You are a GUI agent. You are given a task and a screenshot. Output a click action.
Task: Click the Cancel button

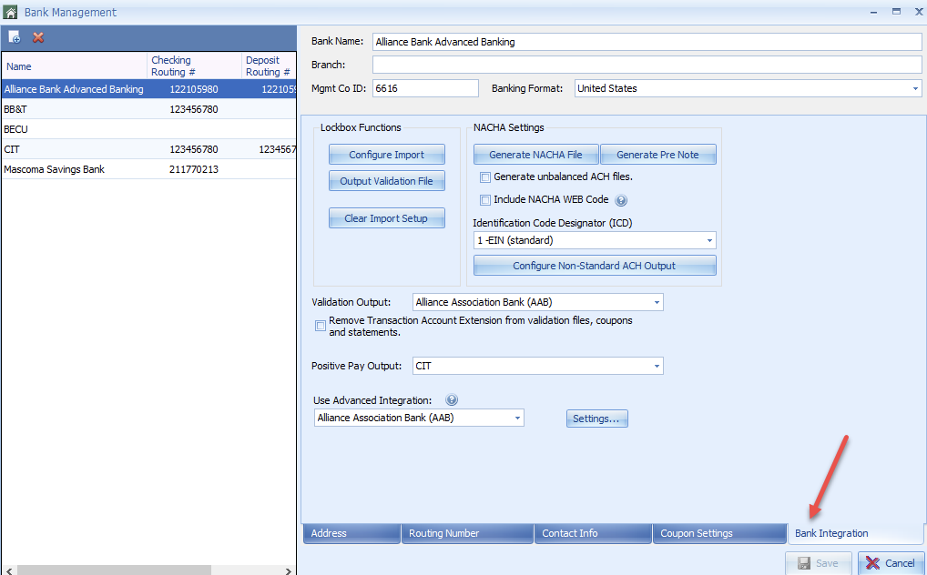(x=891, y=562)
